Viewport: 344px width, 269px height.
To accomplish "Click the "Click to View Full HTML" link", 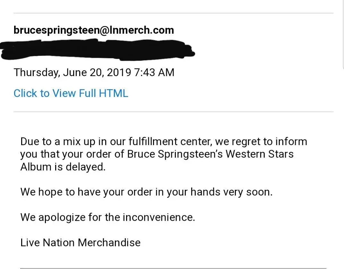I will click(71, 93).
